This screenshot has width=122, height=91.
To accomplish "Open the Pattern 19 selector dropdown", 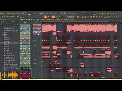I will click(70, 17).
